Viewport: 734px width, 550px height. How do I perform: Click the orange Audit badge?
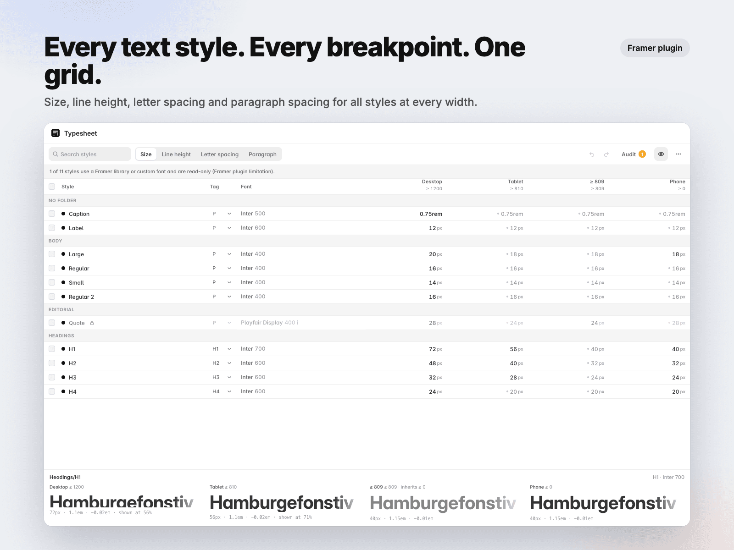tap(642, 154)
